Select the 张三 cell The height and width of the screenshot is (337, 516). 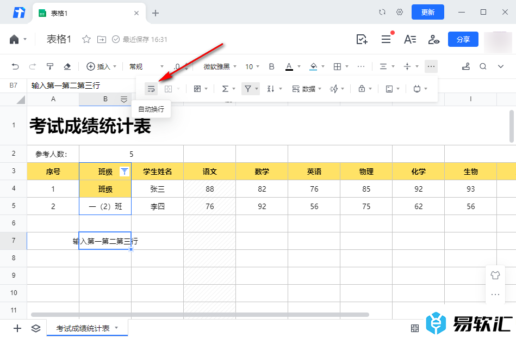tap(157, 189)
